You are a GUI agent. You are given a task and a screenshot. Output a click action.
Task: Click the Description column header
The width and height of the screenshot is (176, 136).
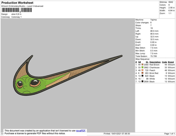(155, 62)
